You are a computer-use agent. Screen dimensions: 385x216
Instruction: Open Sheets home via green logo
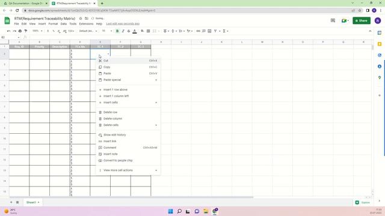[x=7, y=21]
